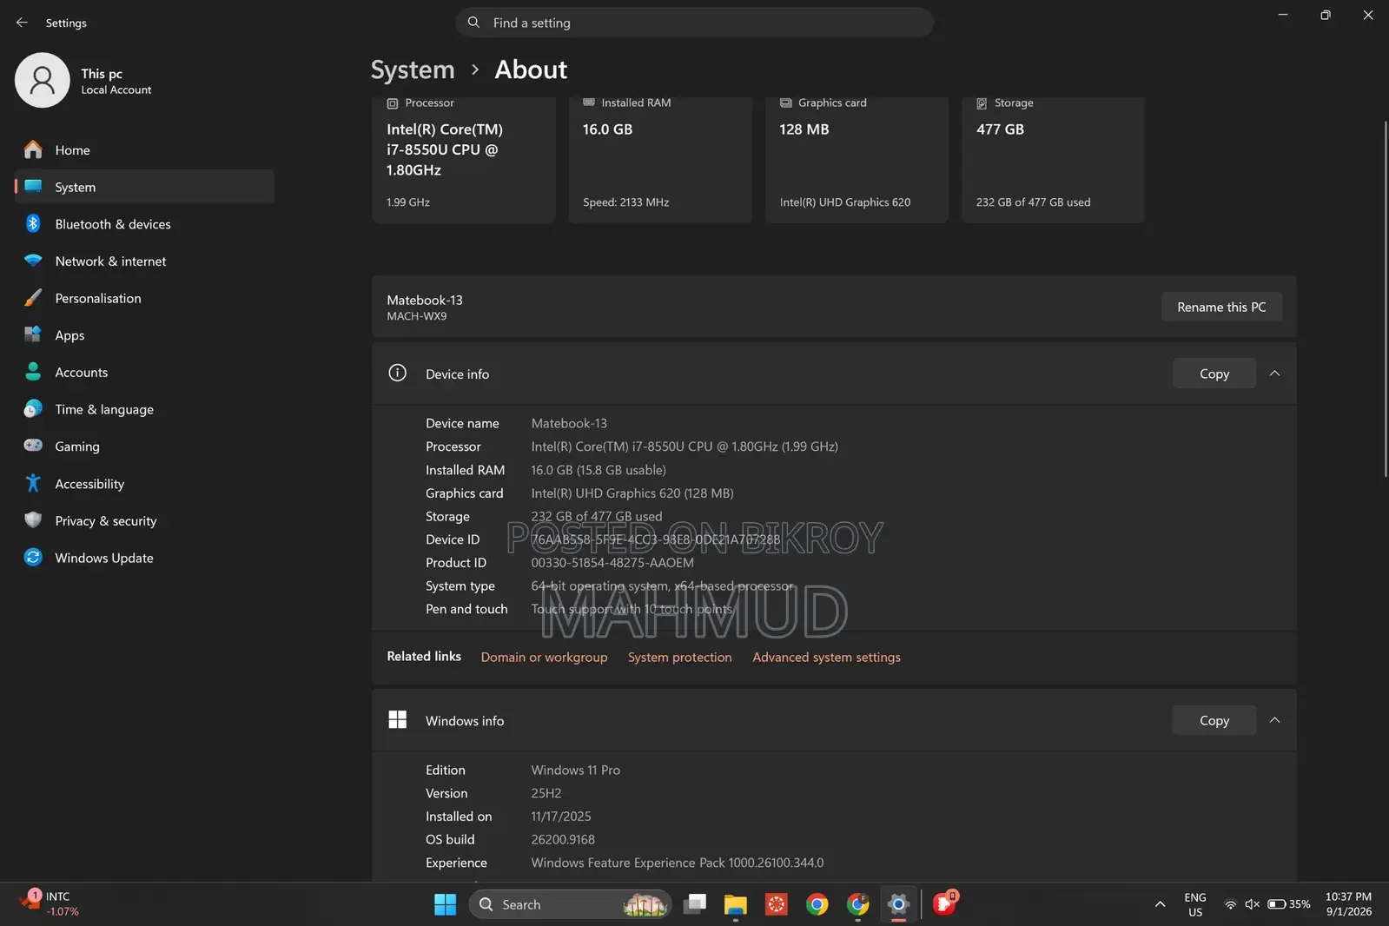
Task: Open the INTC stock widget
Action: click(50, 903)
